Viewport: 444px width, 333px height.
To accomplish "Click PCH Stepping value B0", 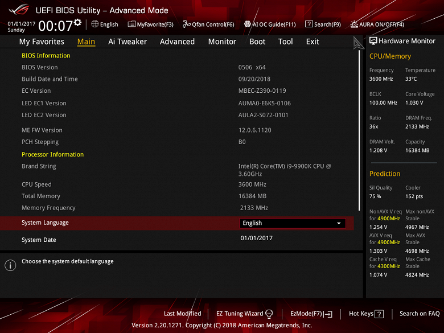I will [242, 142].
